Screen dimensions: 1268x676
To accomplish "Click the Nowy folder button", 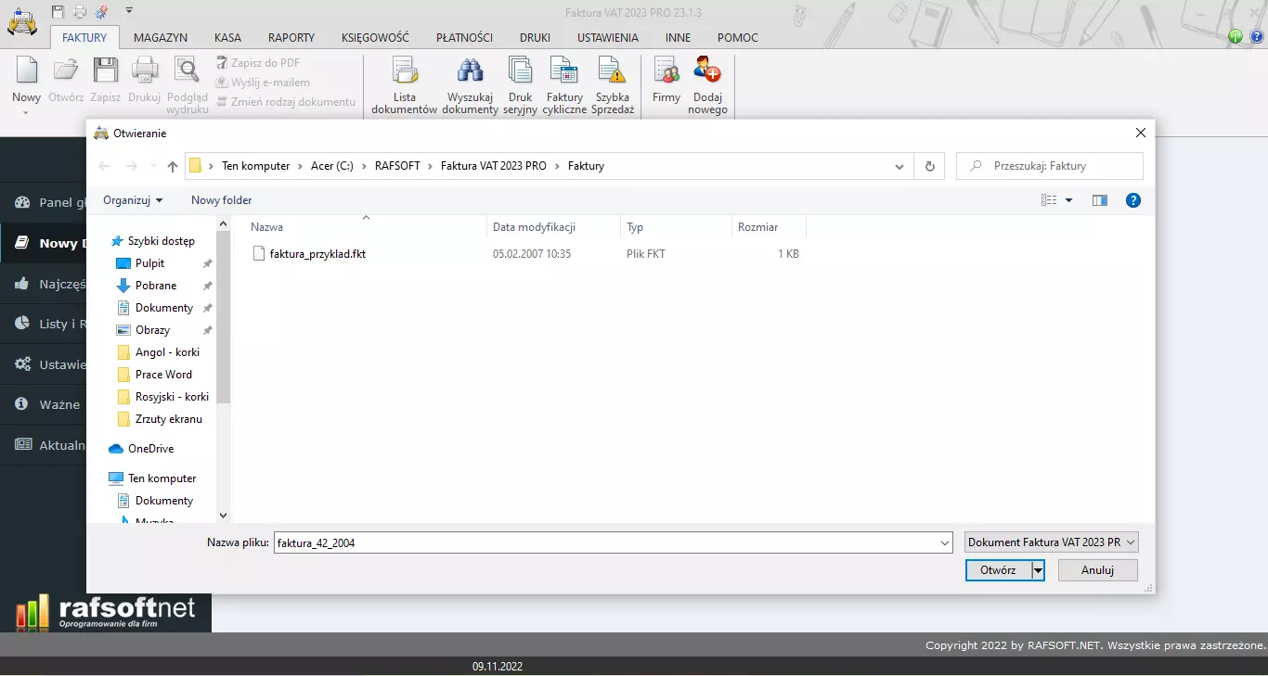I will [x=221, y=200].
